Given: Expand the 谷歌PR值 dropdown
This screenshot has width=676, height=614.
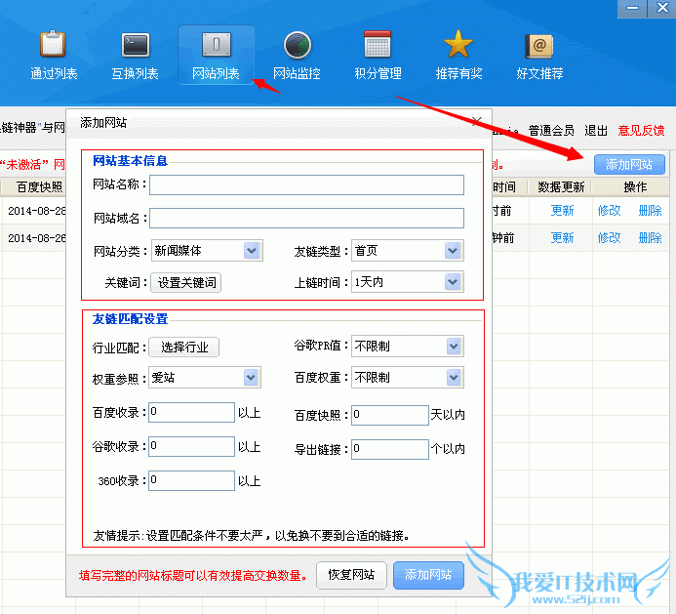Looking at the screenshot, I should [454, 347].
